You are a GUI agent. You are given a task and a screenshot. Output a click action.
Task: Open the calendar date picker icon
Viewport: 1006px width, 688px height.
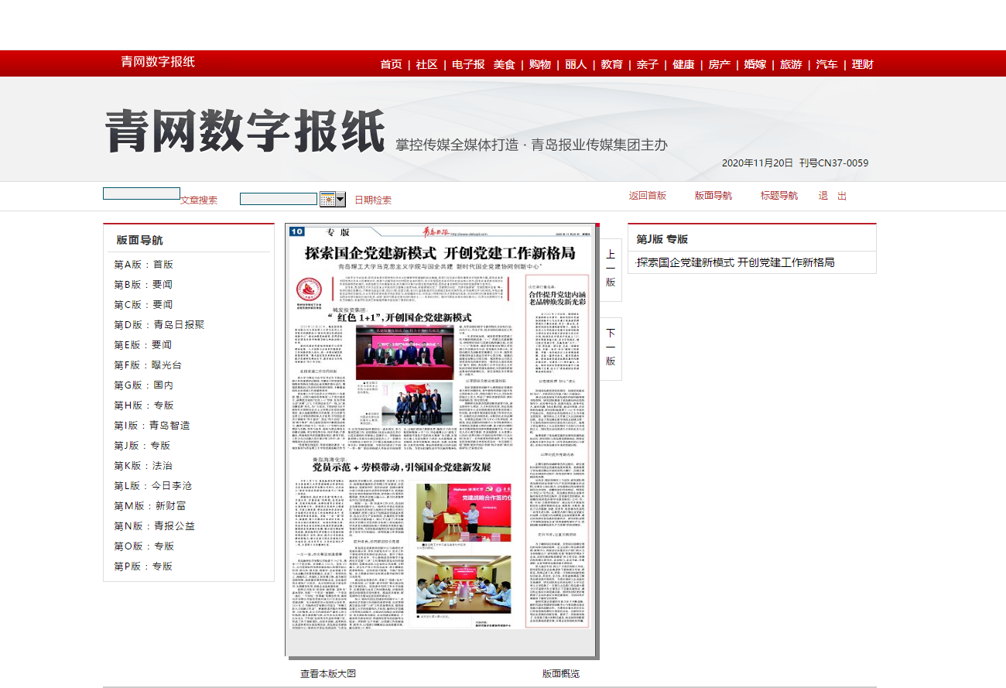(x=327, y=200)
